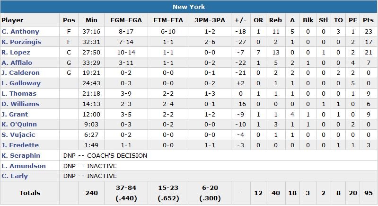View D. Williams player page

[20, 104]
